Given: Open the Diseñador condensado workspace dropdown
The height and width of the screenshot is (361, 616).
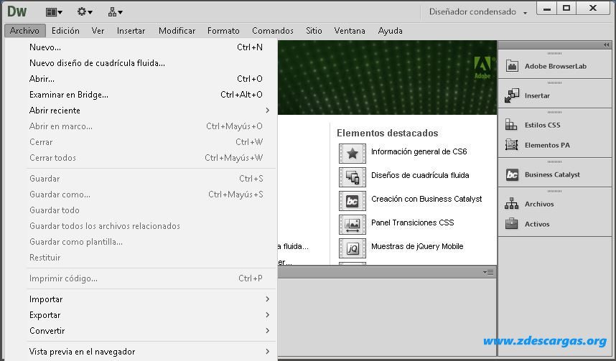Looking at the screenshot, I should coord(477,12).
